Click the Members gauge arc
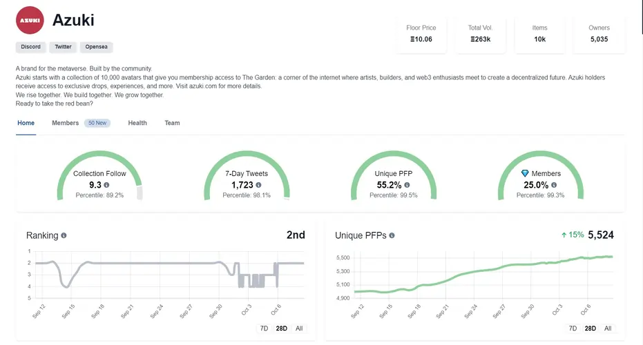The width and height of the screenshot is (643, 345). click(541, 154)
